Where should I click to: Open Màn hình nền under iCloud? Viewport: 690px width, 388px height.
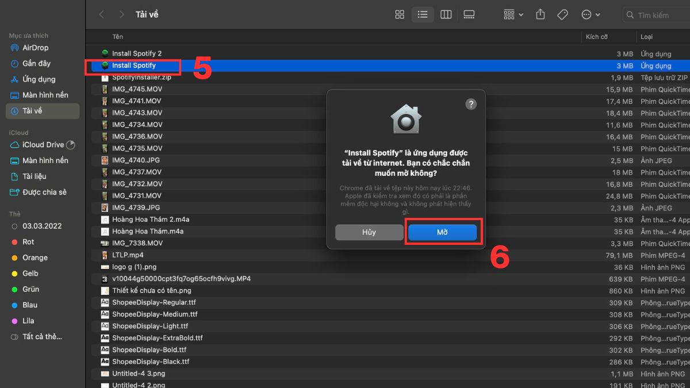pyautogui.click(x=44, y=160)
